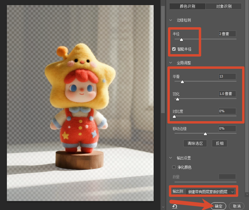
Task: Collapse the 边缘检测 section
Action: click(171, 20)
